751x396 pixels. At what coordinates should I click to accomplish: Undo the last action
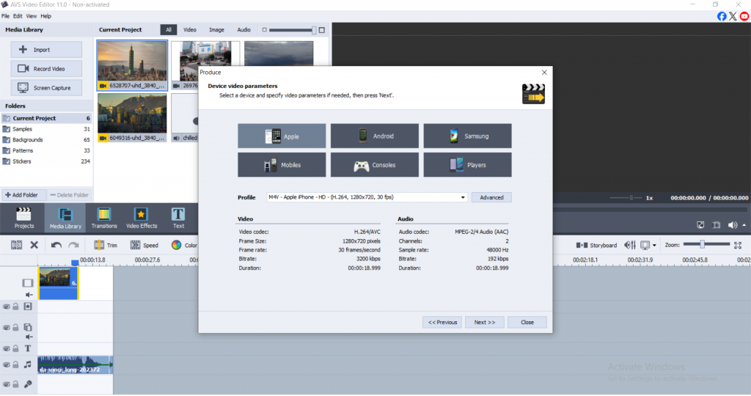coord(56,245)
